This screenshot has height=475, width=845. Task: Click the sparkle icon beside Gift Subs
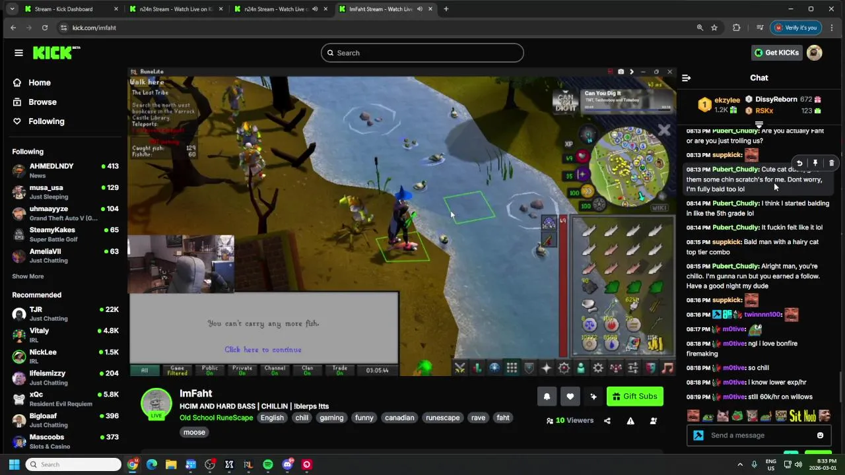point(593,396)
